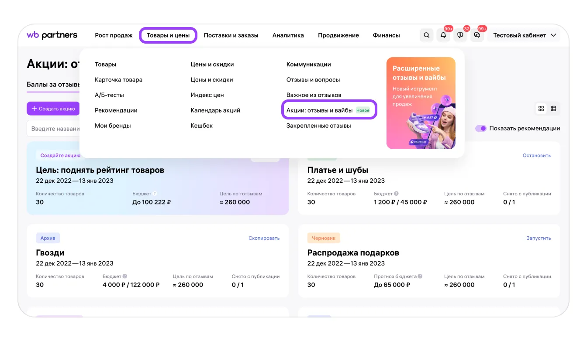Click the Цель: поднять рейтинг товаров card title

[100, 170]
